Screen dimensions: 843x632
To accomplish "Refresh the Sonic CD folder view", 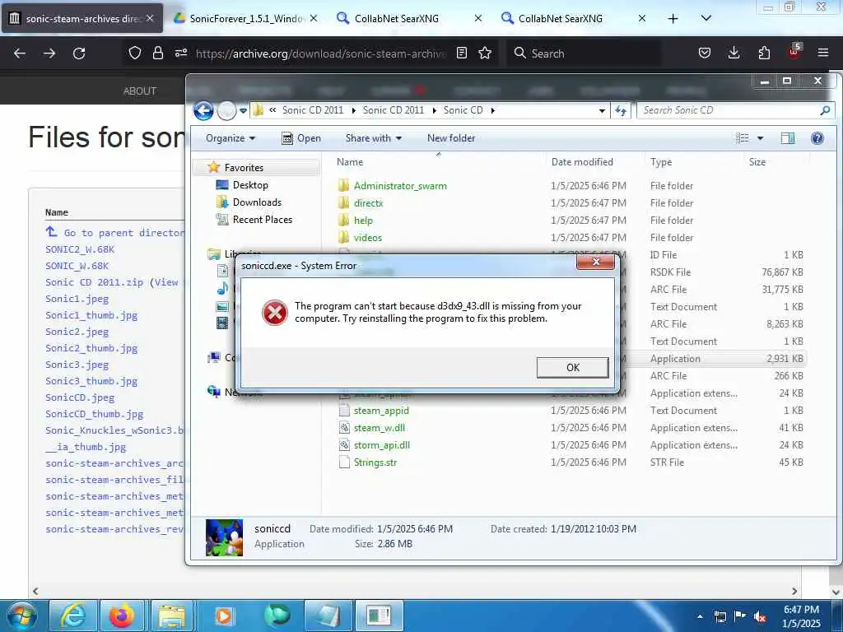I will coord(621,110).
